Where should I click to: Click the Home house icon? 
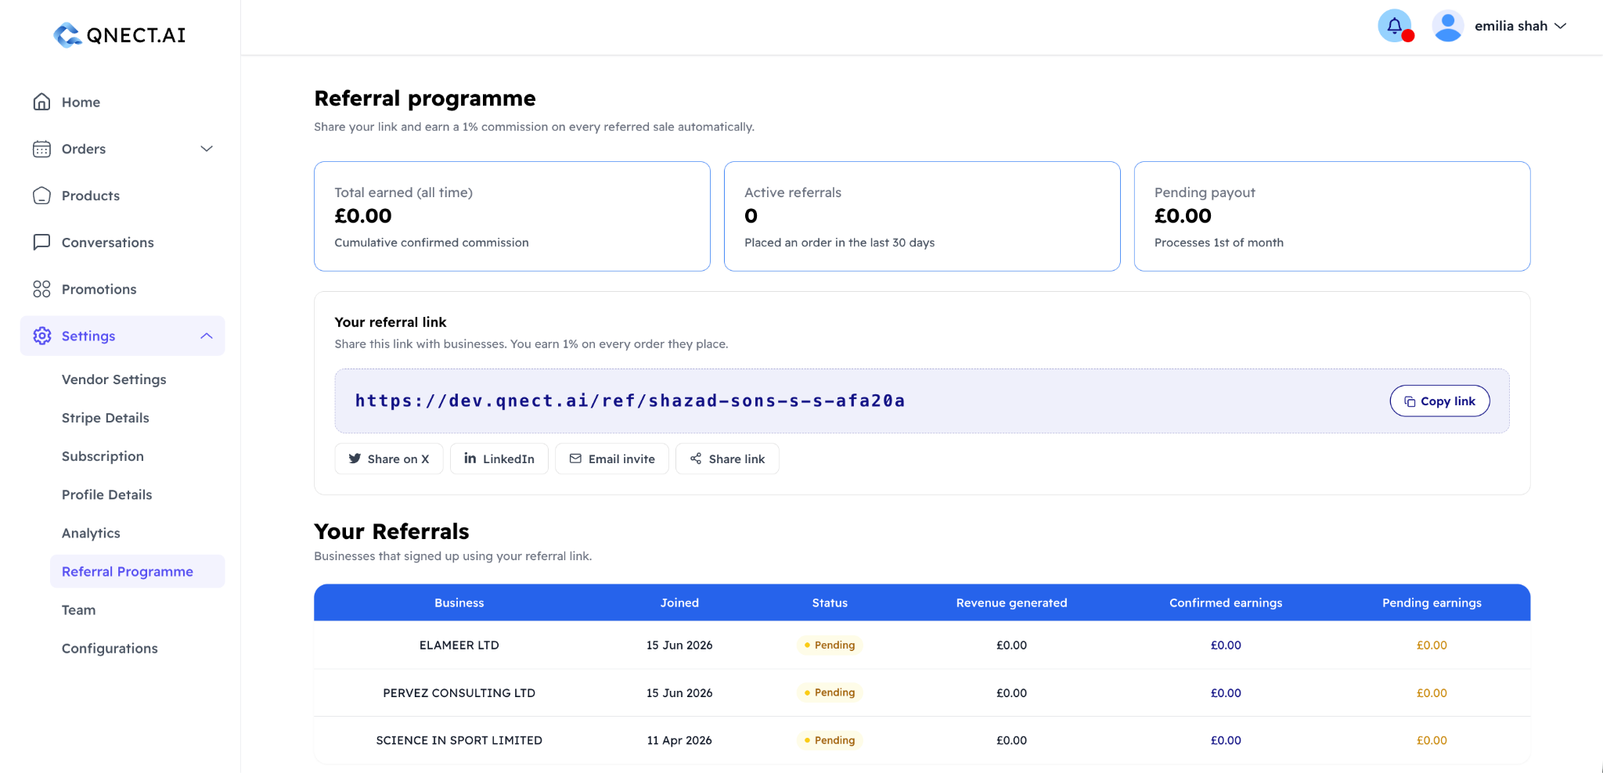[x=41, y=102]
